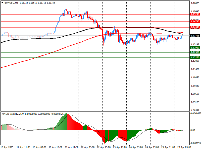Click the 21 Apr 11:00 time axis label
201x150 pixels.
(72, 147)
